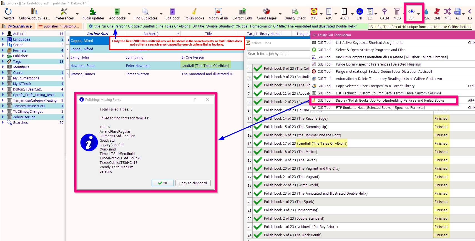This screenshot has height=241, width=475.
Task: Select the Publisher category in tag browser
Action: pyautogui.click(x=20, y=56)
